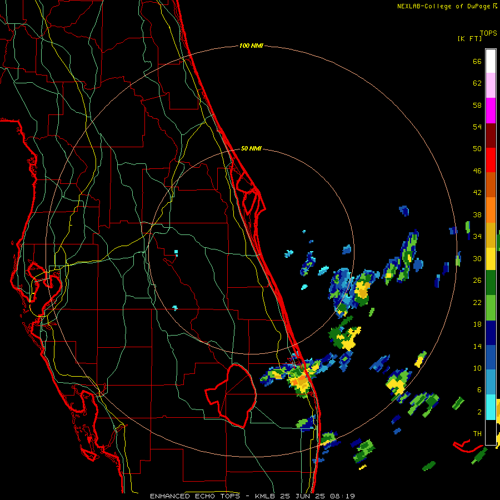Pick the bright red legend swatch
Screen dimensions: 500x500
[x=491, y=160]
